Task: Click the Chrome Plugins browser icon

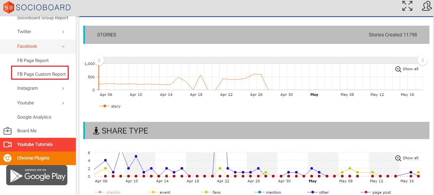Action: (7, 158)
